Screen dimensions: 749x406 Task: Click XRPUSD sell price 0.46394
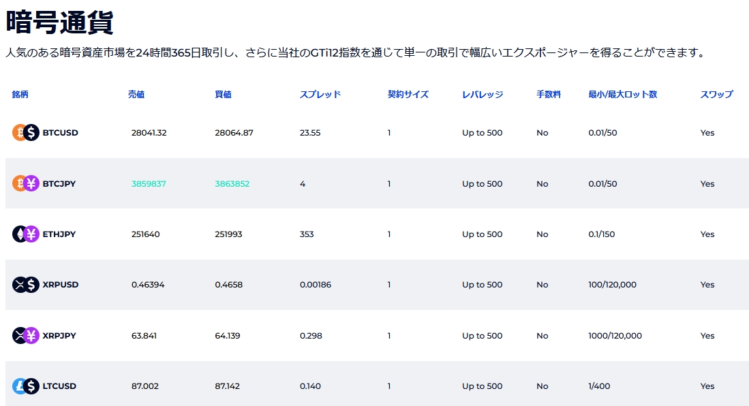(x=148, y=285)
